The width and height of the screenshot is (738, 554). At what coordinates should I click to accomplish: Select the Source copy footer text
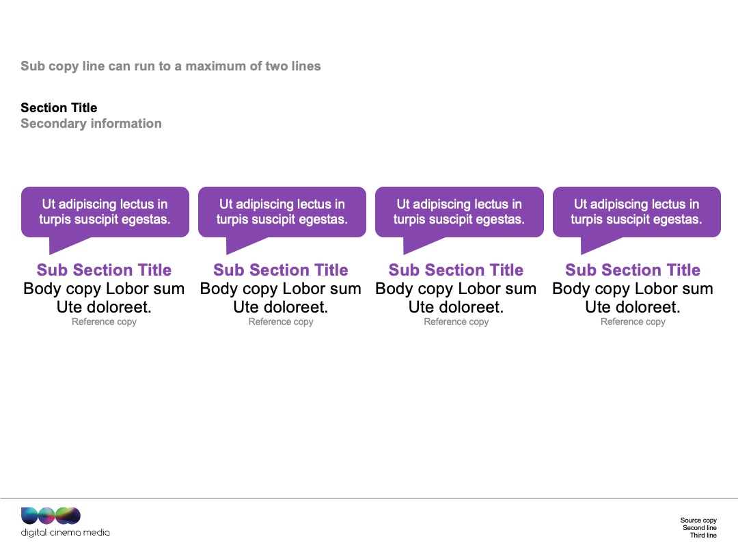[x=698, y=527]
